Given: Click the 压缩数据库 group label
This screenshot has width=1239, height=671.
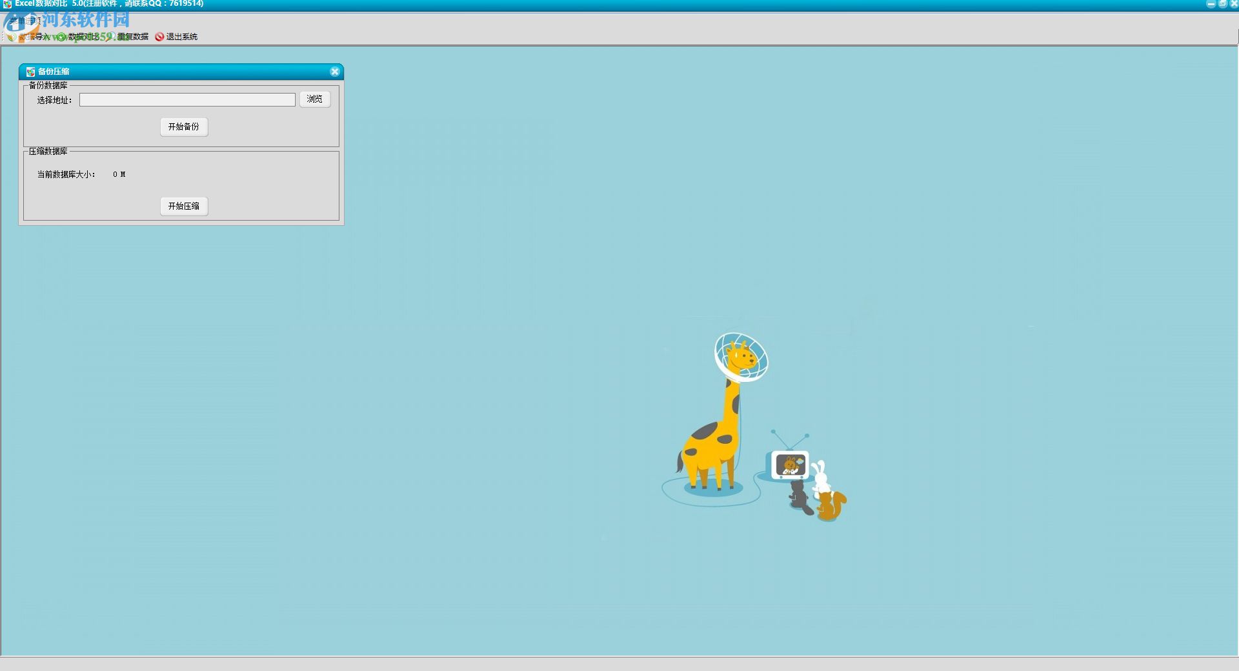Looking at the screenshot, I should click(48, 151).
